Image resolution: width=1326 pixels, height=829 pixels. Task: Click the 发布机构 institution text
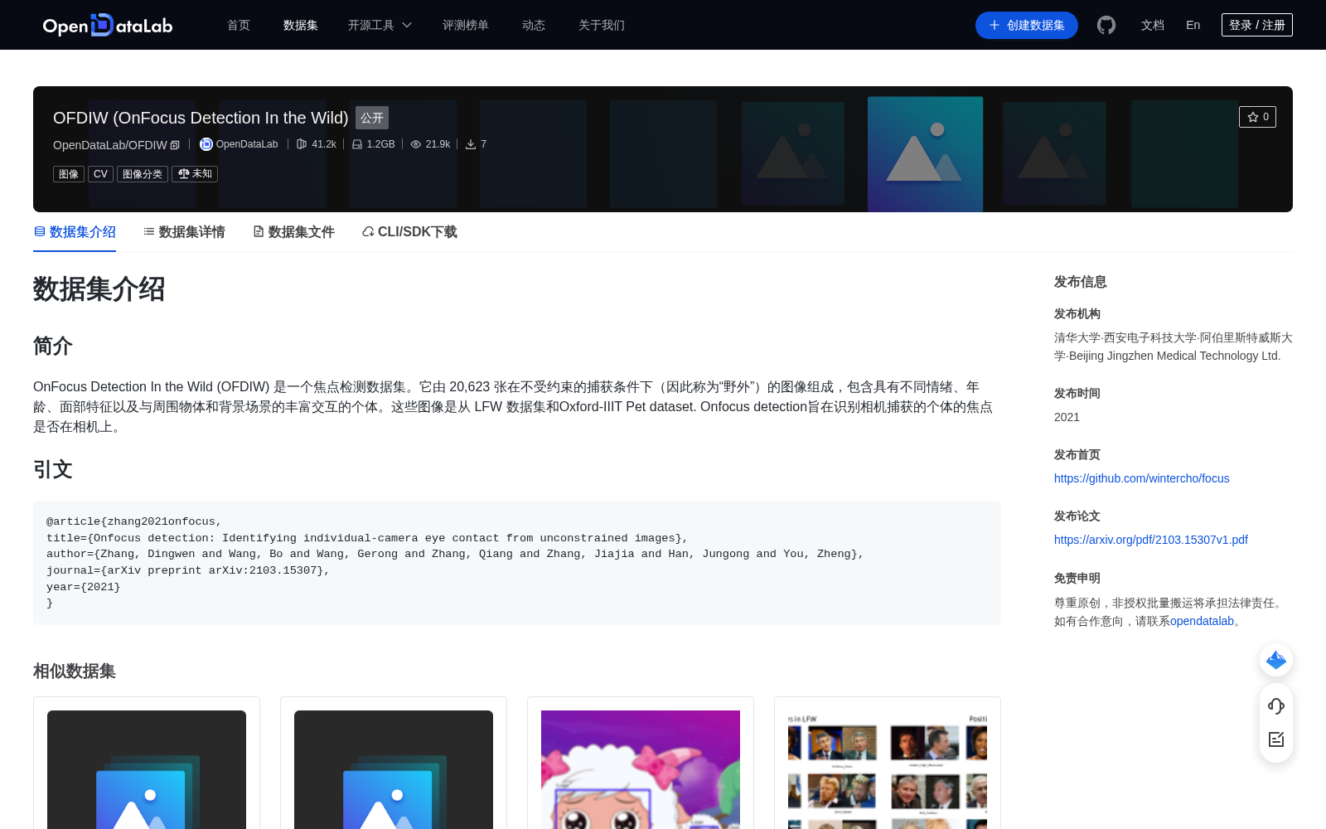pyautogui.click(x=1174, y=347)
